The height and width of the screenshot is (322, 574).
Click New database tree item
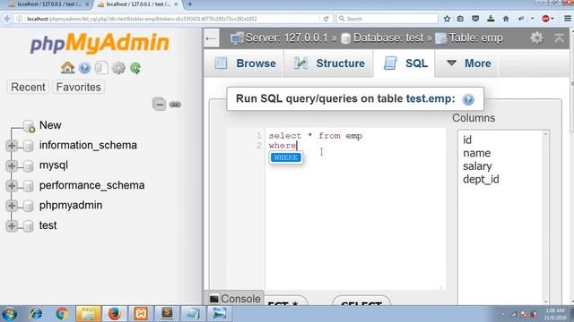pos(50,125)
